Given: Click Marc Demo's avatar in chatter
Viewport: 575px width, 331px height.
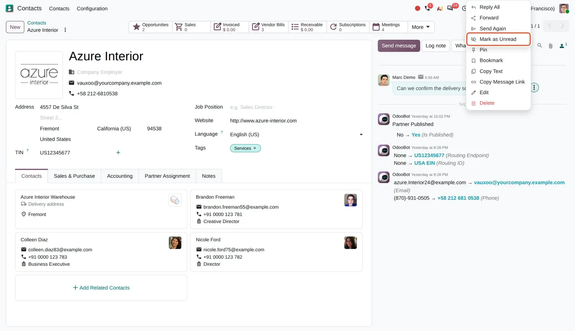Looking at the screenshot, I should [383, 80].
